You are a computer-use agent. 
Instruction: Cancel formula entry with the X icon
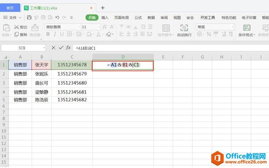54,48
